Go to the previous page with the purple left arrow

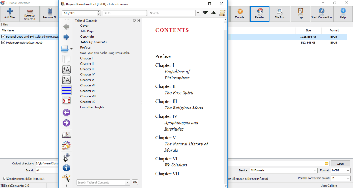(66, 113)
